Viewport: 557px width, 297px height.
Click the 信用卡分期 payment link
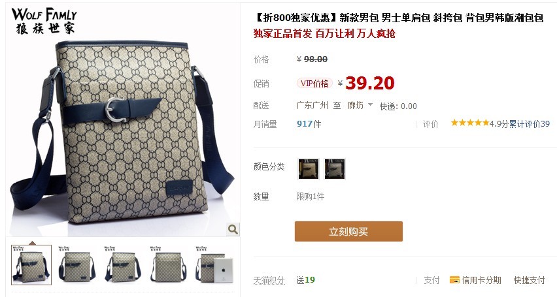pos(481,280)
